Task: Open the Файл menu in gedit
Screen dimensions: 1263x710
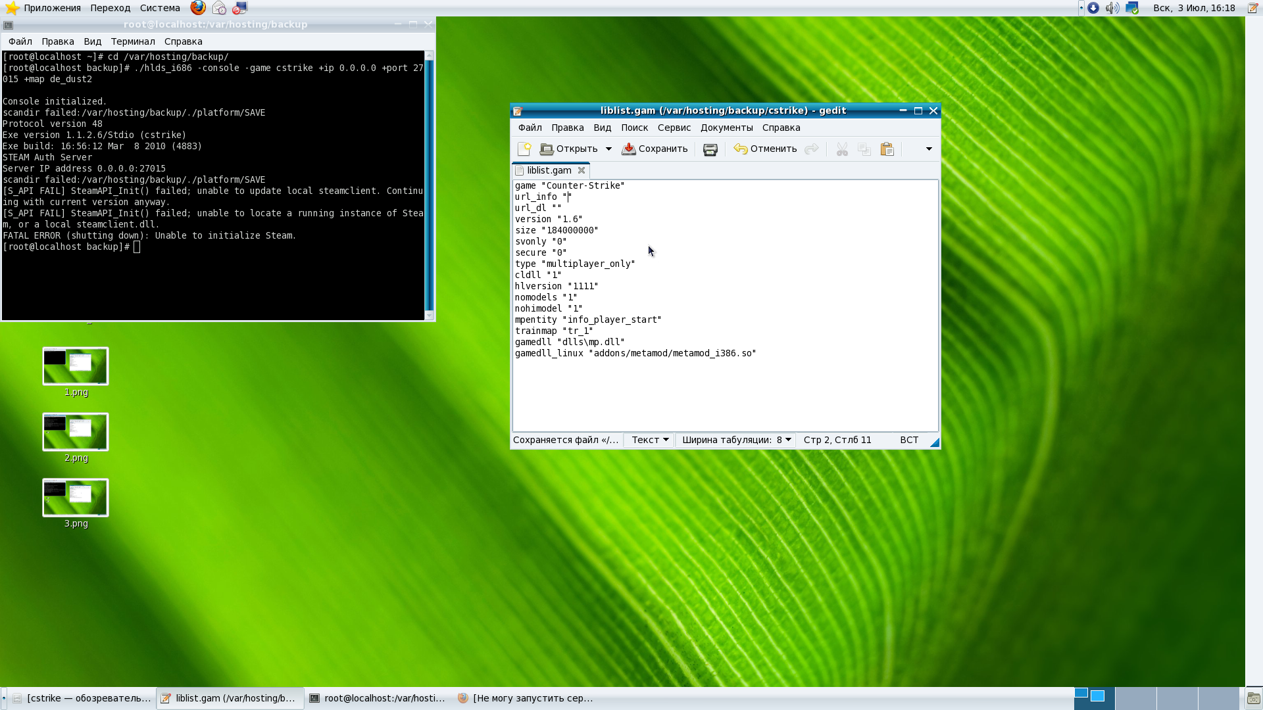Action: tap(530, 128)
